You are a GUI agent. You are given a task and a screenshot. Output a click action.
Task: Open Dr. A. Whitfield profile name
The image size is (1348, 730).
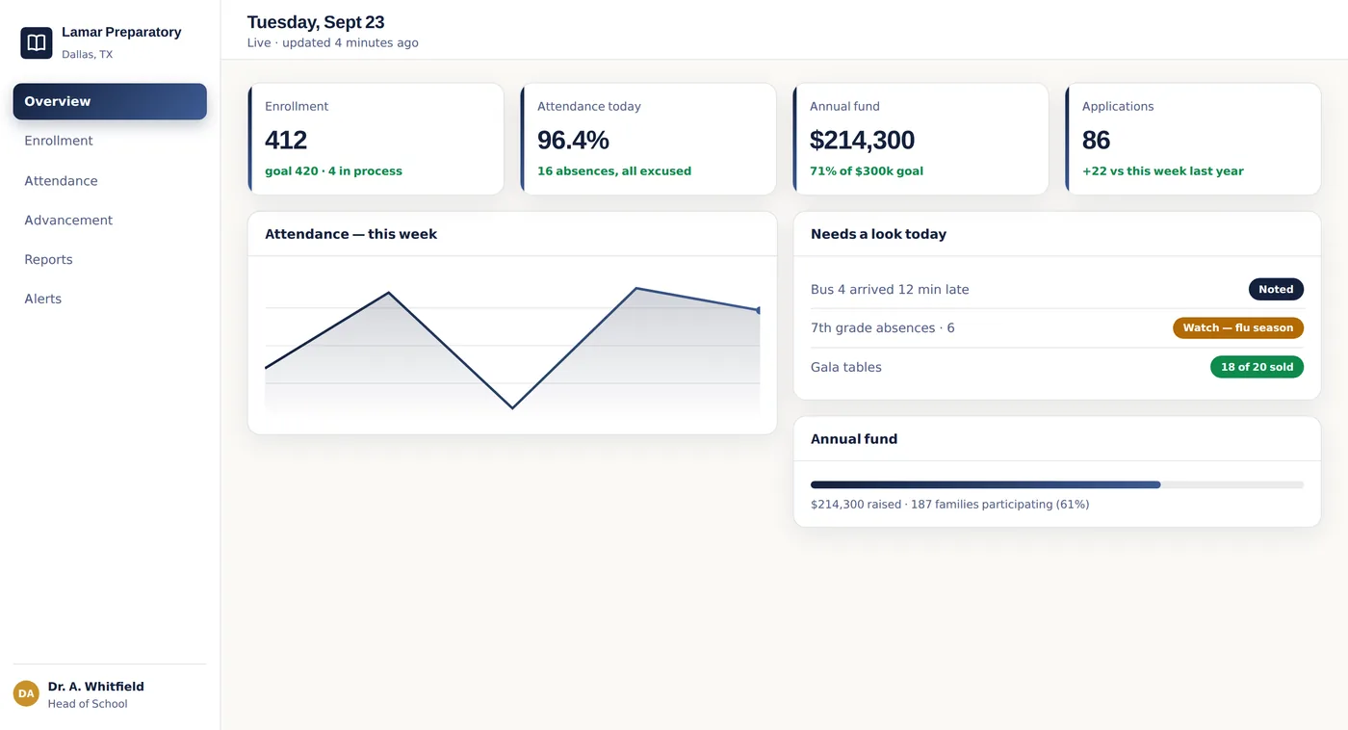tap(96, 687)
